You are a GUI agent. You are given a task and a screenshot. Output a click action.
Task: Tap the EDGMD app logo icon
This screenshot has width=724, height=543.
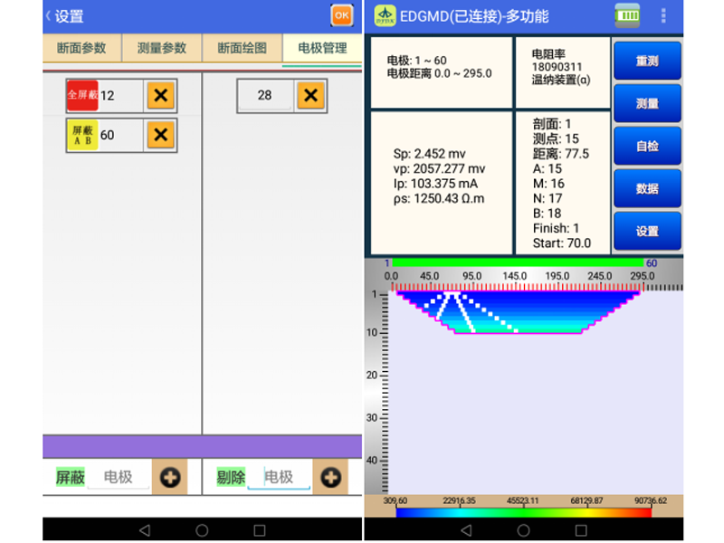pyautogui.click(x=385, y=15)
